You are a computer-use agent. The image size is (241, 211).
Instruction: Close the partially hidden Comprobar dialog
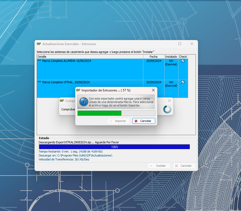coord(169,101)
